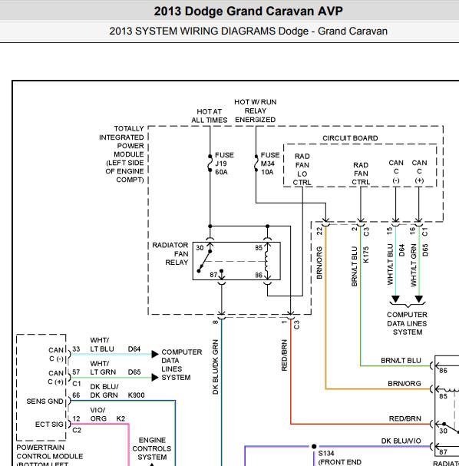Click PCM pin number '57'
459x466 pixels.
(x=76, y=372)
